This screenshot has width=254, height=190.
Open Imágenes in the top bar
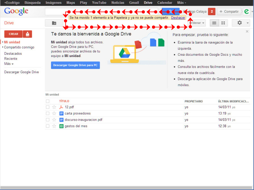click(53, 3)
